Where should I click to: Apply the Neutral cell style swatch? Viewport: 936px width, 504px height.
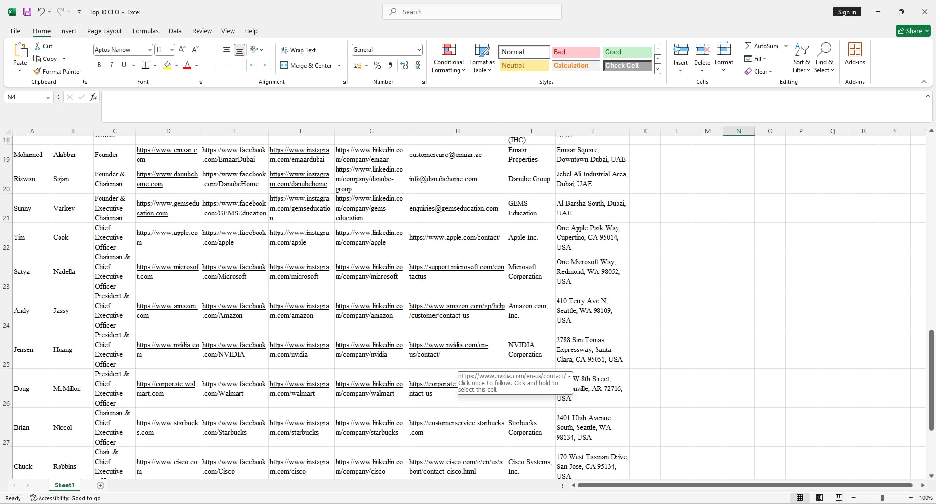coord(524,65)
